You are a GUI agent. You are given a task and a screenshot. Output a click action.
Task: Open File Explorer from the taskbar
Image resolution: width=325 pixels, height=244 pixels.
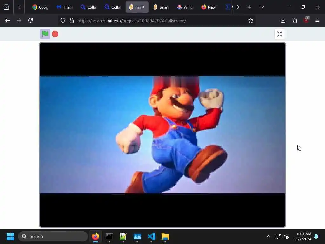click(x=165, y=236)
